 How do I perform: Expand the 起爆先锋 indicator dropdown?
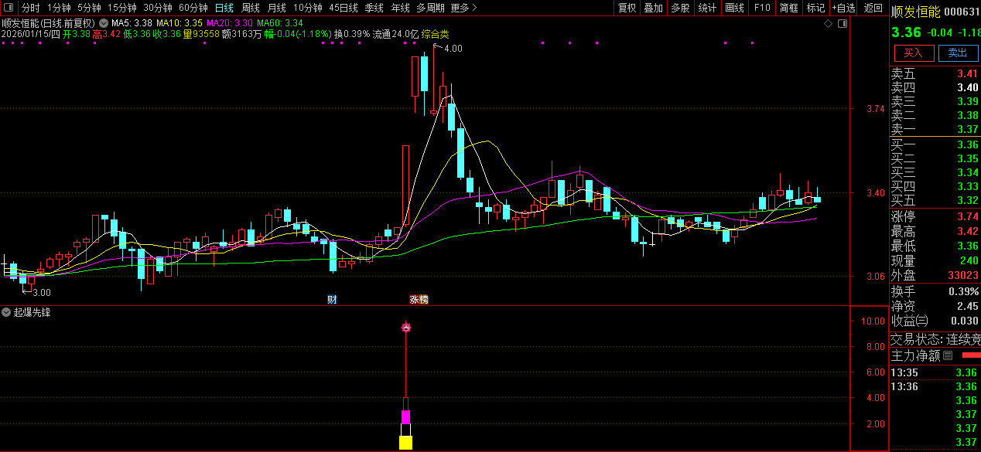[6, 312]
